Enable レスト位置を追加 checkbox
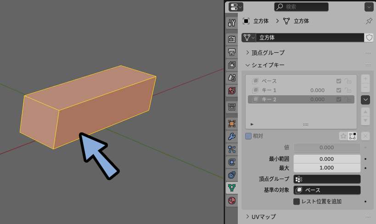Screen dimensions: 376x224 (x=297, y=202)
